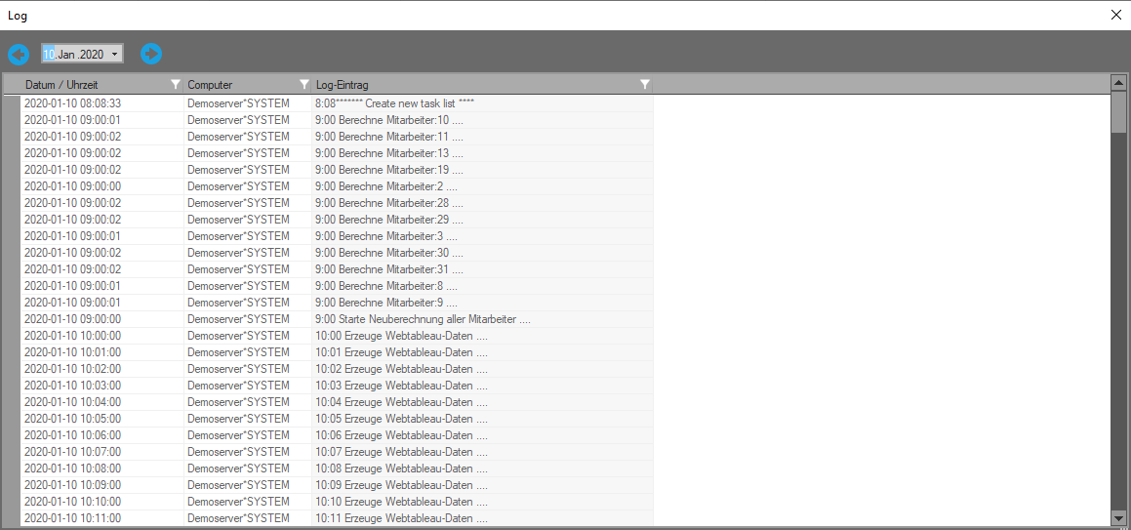
Task: Sort by Computer column header
Action: 234,85
